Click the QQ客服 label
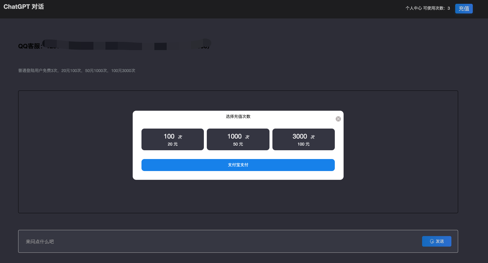This screenshot has width=488, height=263. (30, 46)
